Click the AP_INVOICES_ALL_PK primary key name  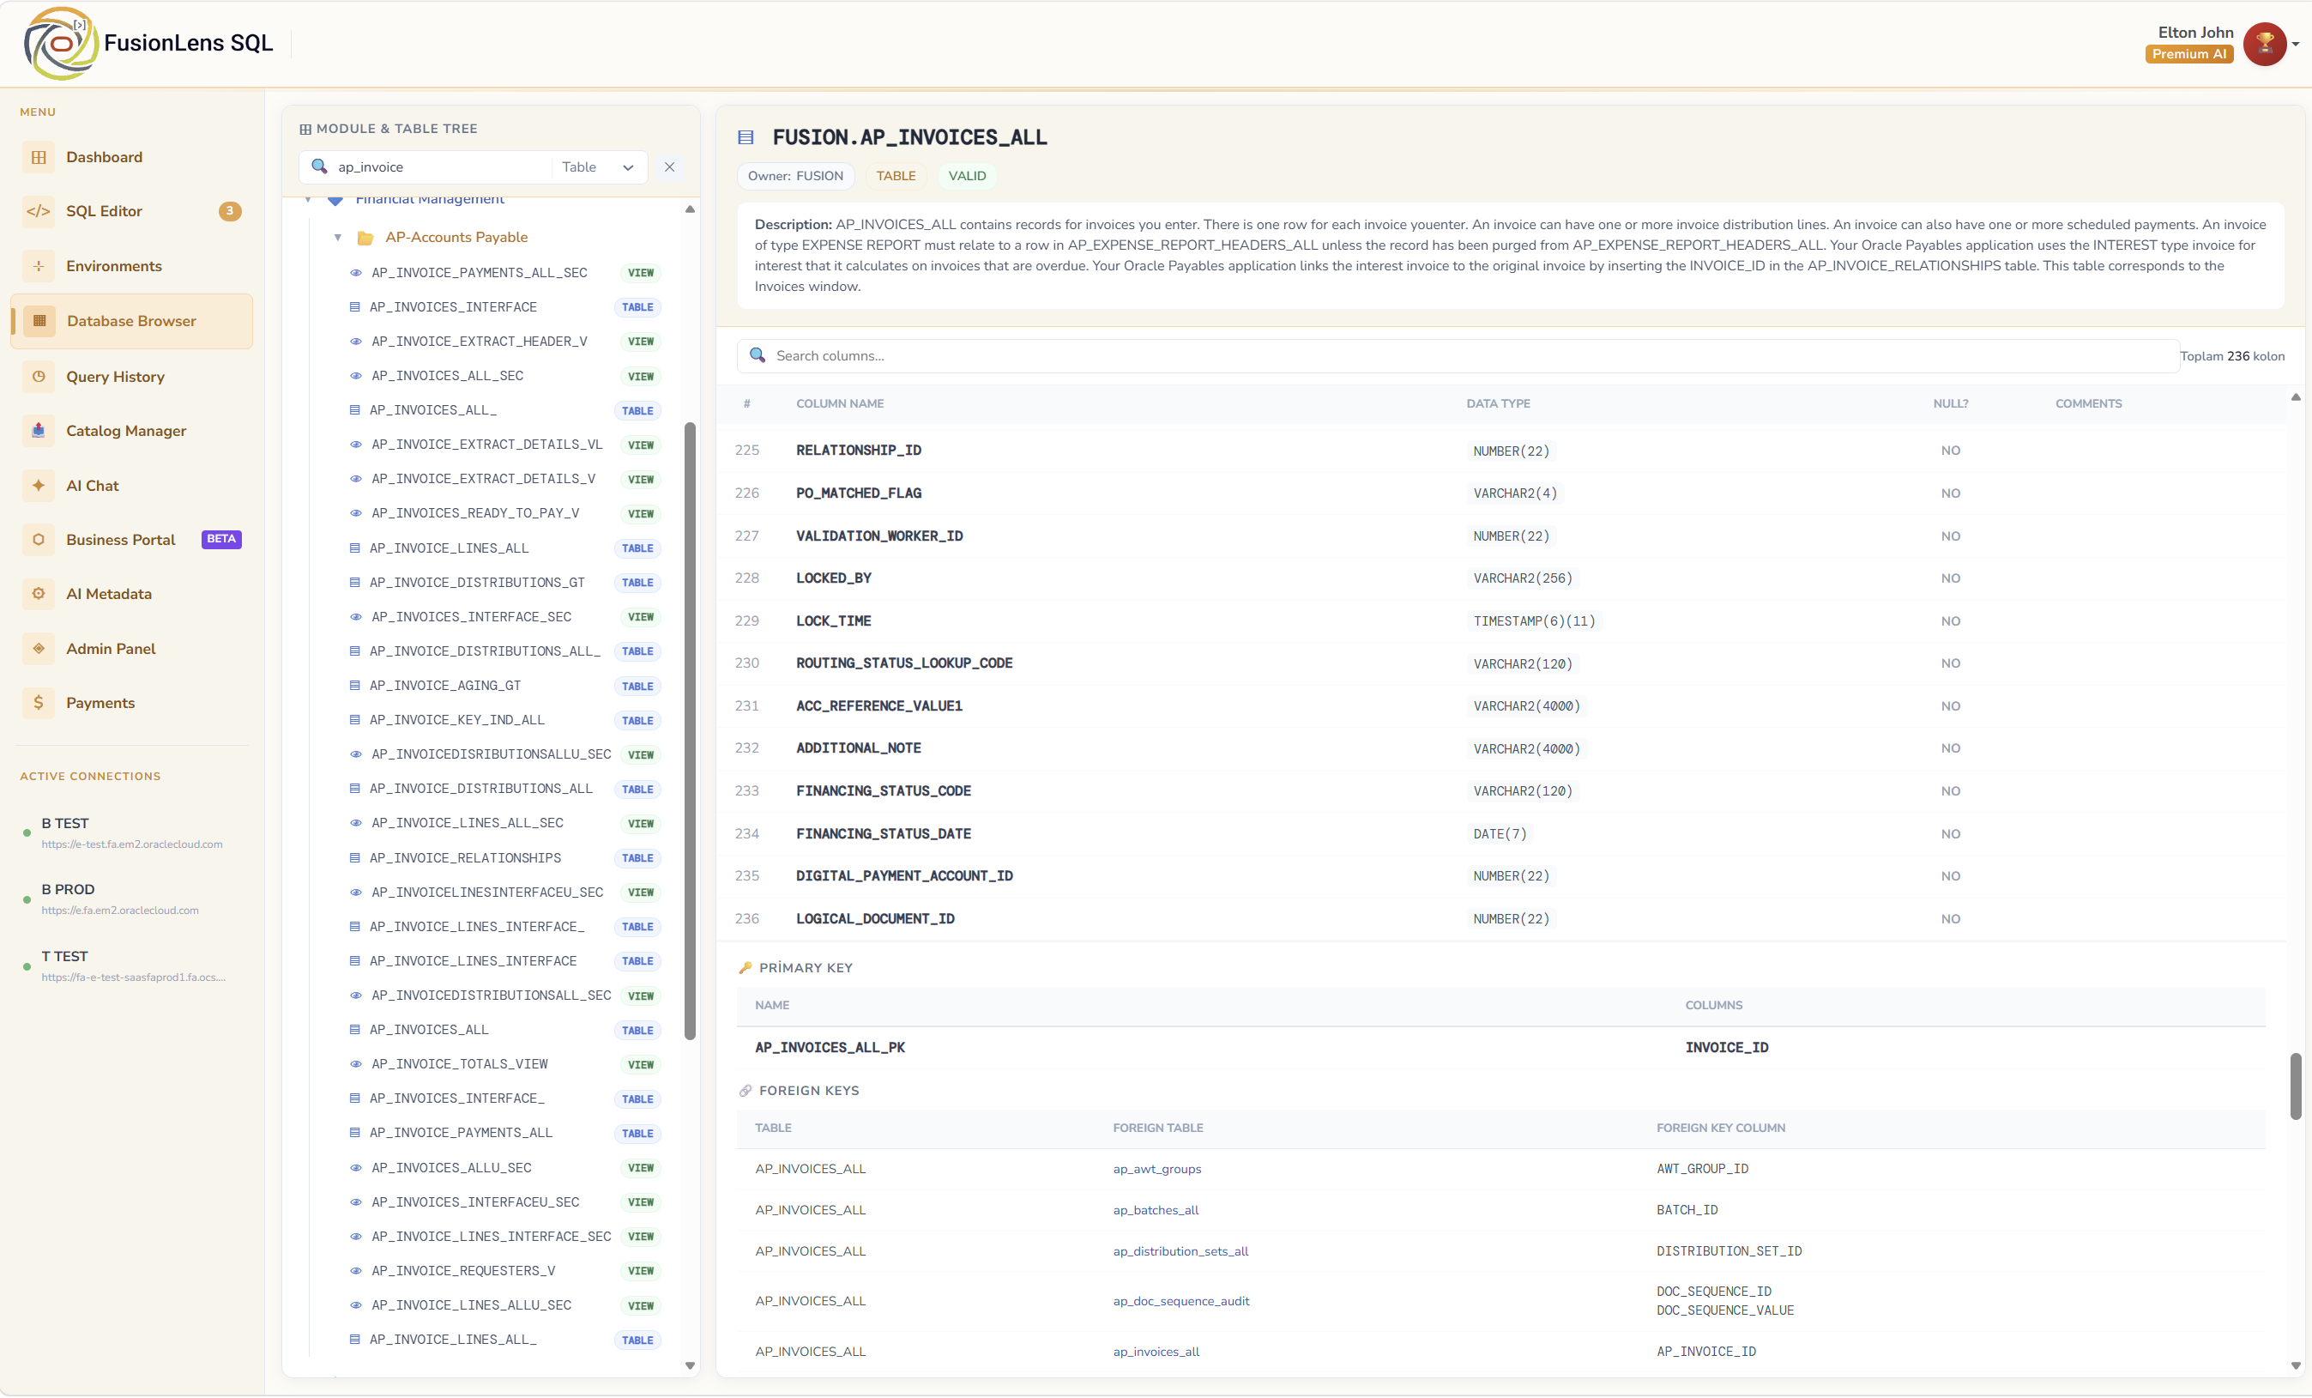[x=830, y=1048]
